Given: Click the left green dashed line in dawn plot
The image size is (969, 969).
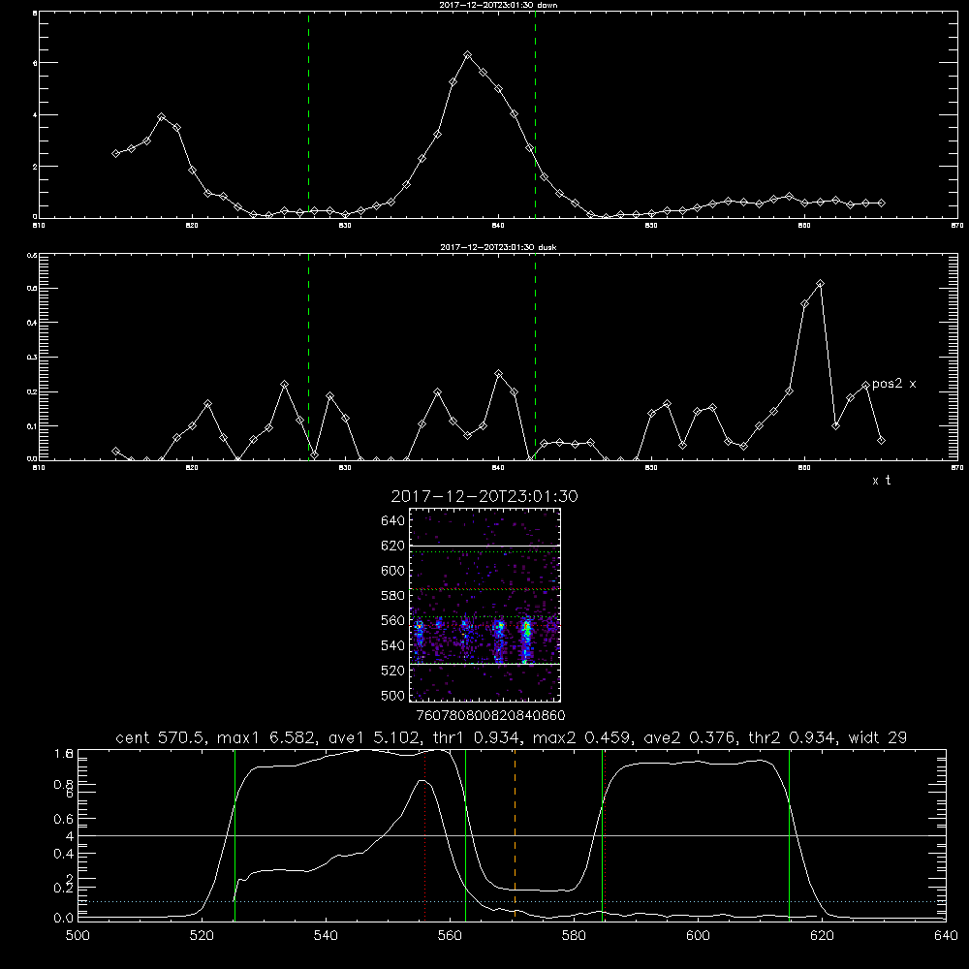Looking at the screenshot, I should click(x=308, y=115).
